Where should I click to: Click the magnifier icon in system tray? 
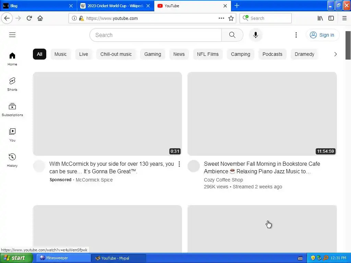point(326,258)
